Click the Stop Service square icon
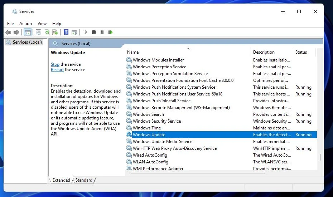Viewport: 333px width, 197px height. [94, 32]
